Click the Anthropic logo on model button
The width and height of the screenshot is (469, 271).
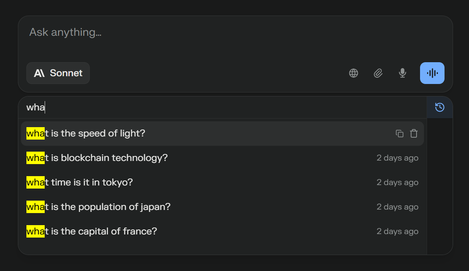point(40,73)
